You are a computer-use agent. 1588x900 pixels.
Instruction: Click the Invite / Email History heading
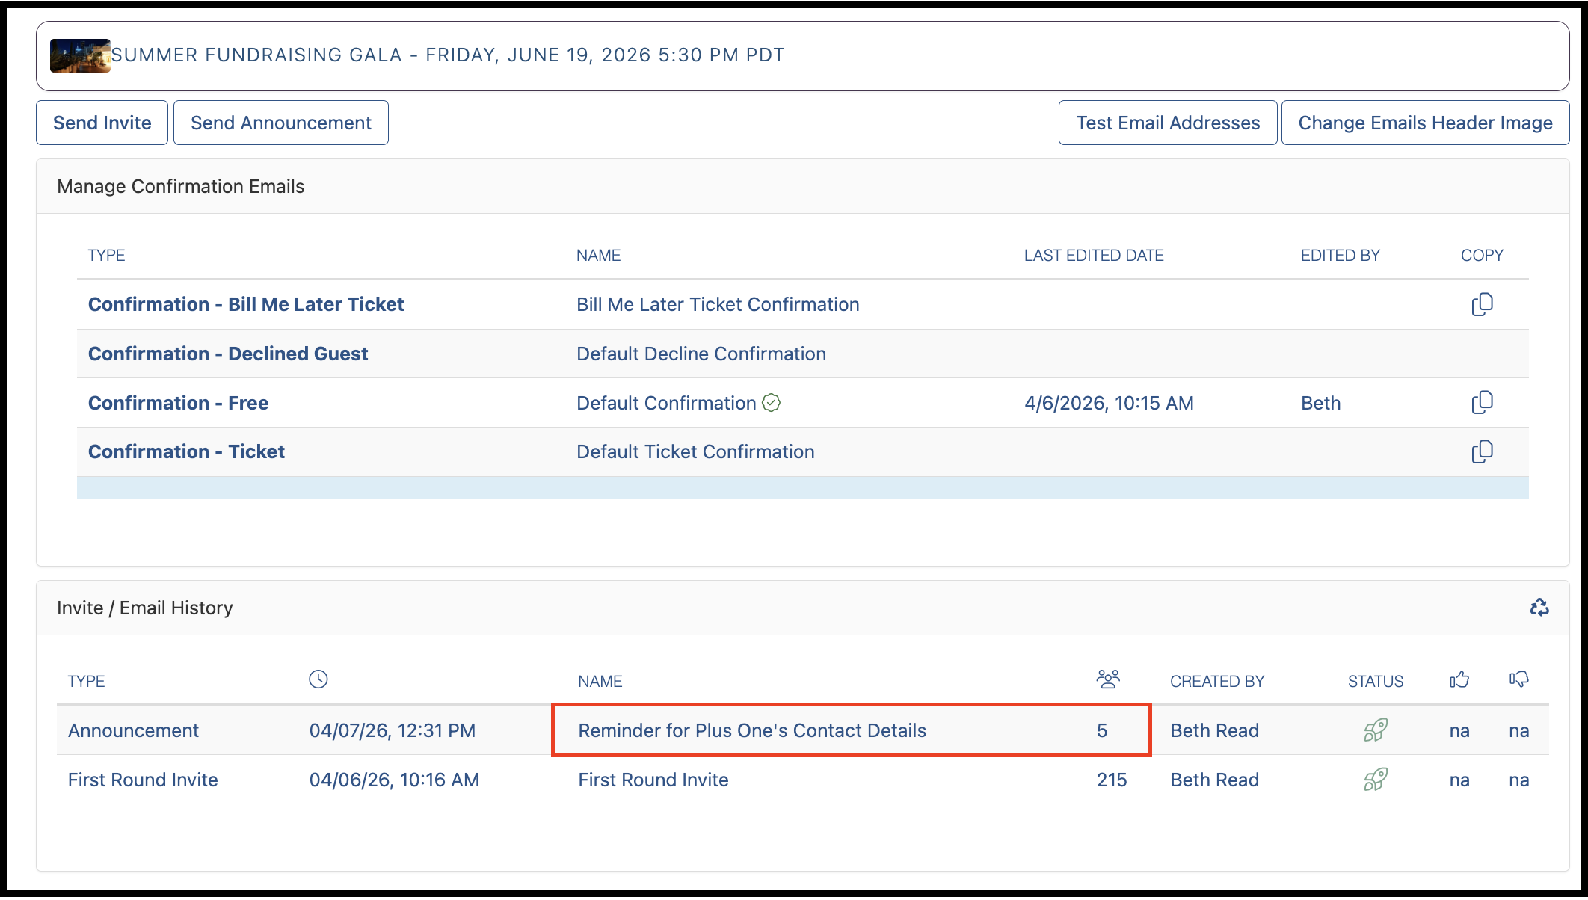(145, 608)
